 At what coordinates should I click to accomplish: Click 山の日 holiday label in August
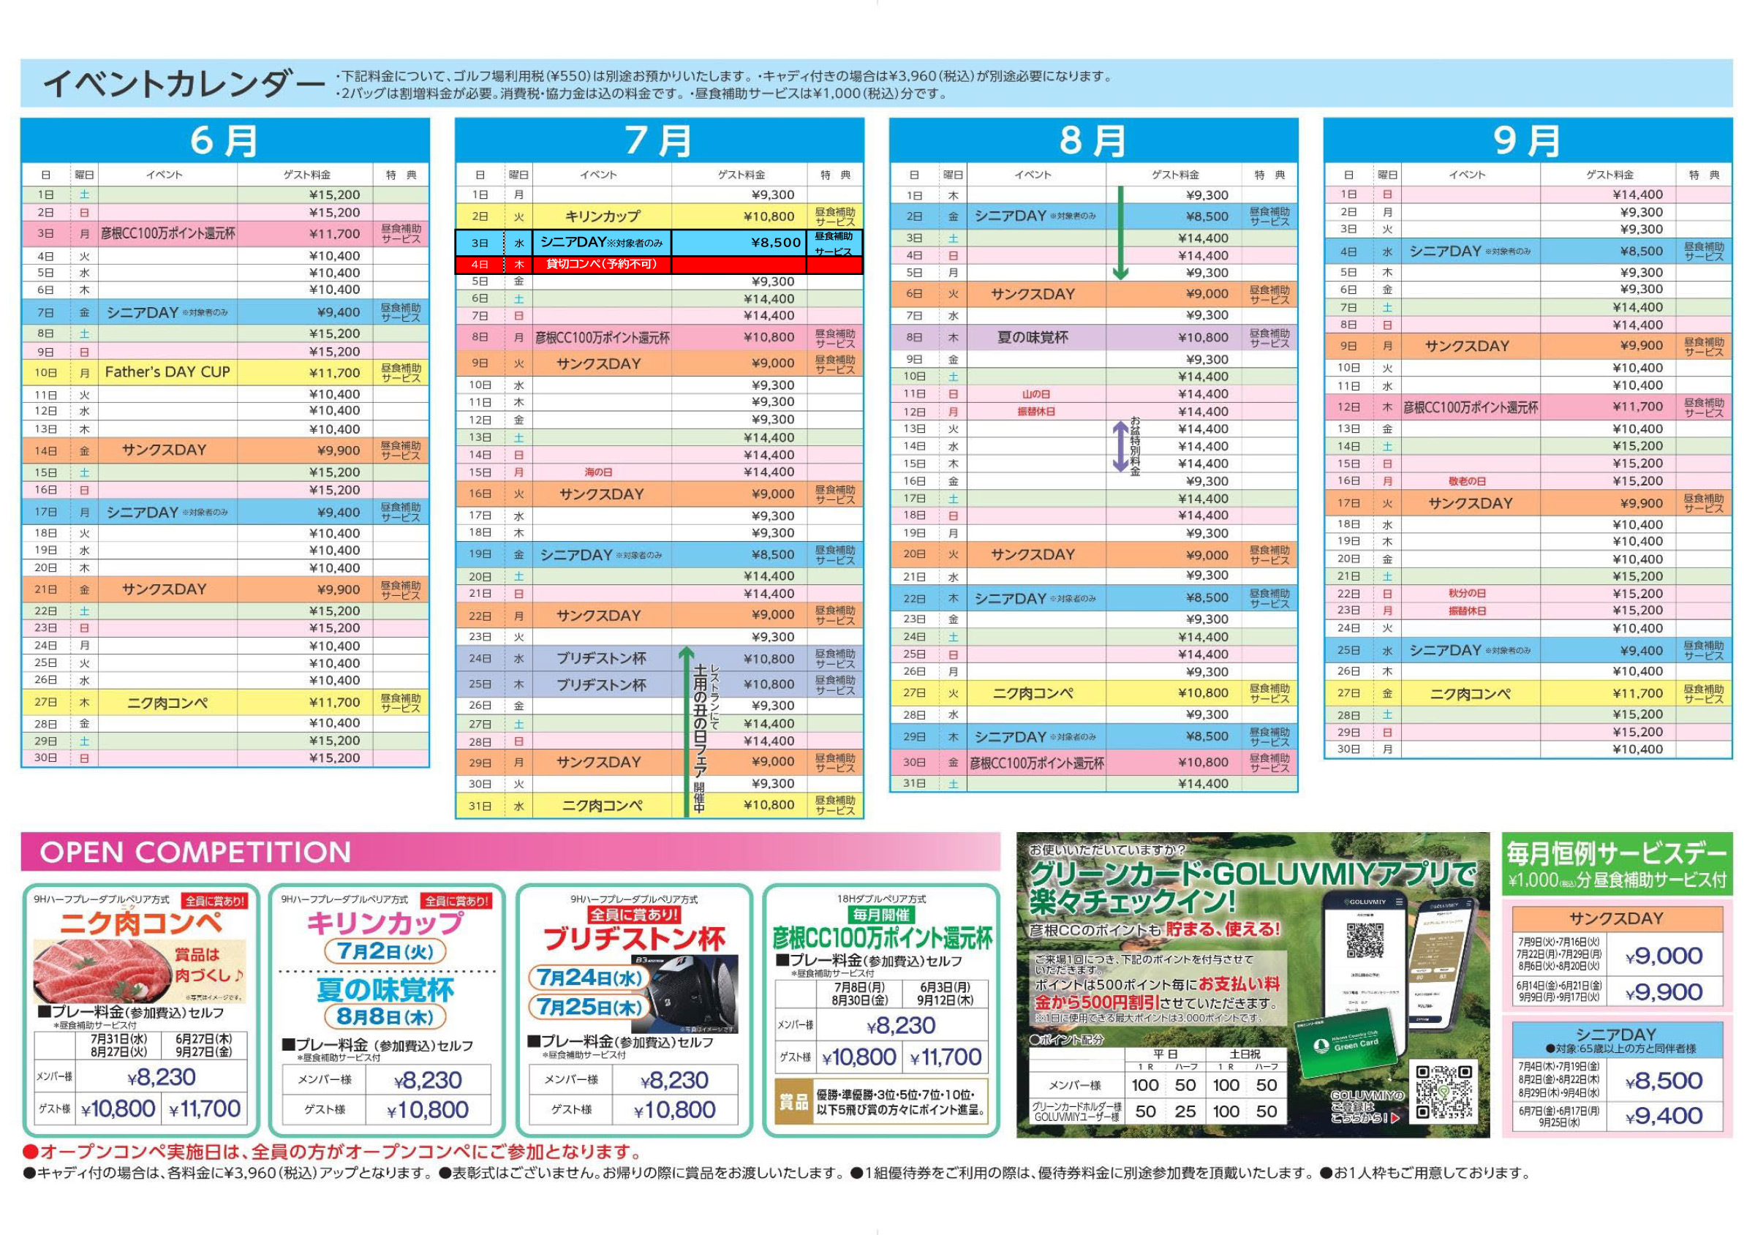click(1036, 394)
